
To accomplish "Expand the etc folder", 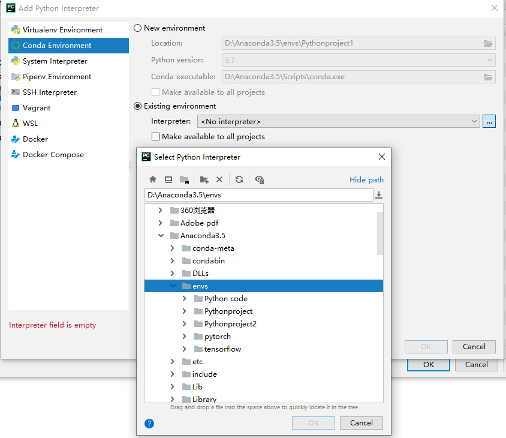I will coord(172,361).
